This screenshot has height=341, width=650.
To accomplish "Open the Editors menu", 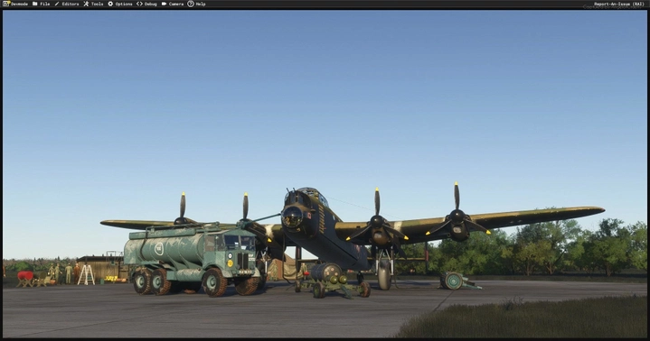I will [67, 4].
